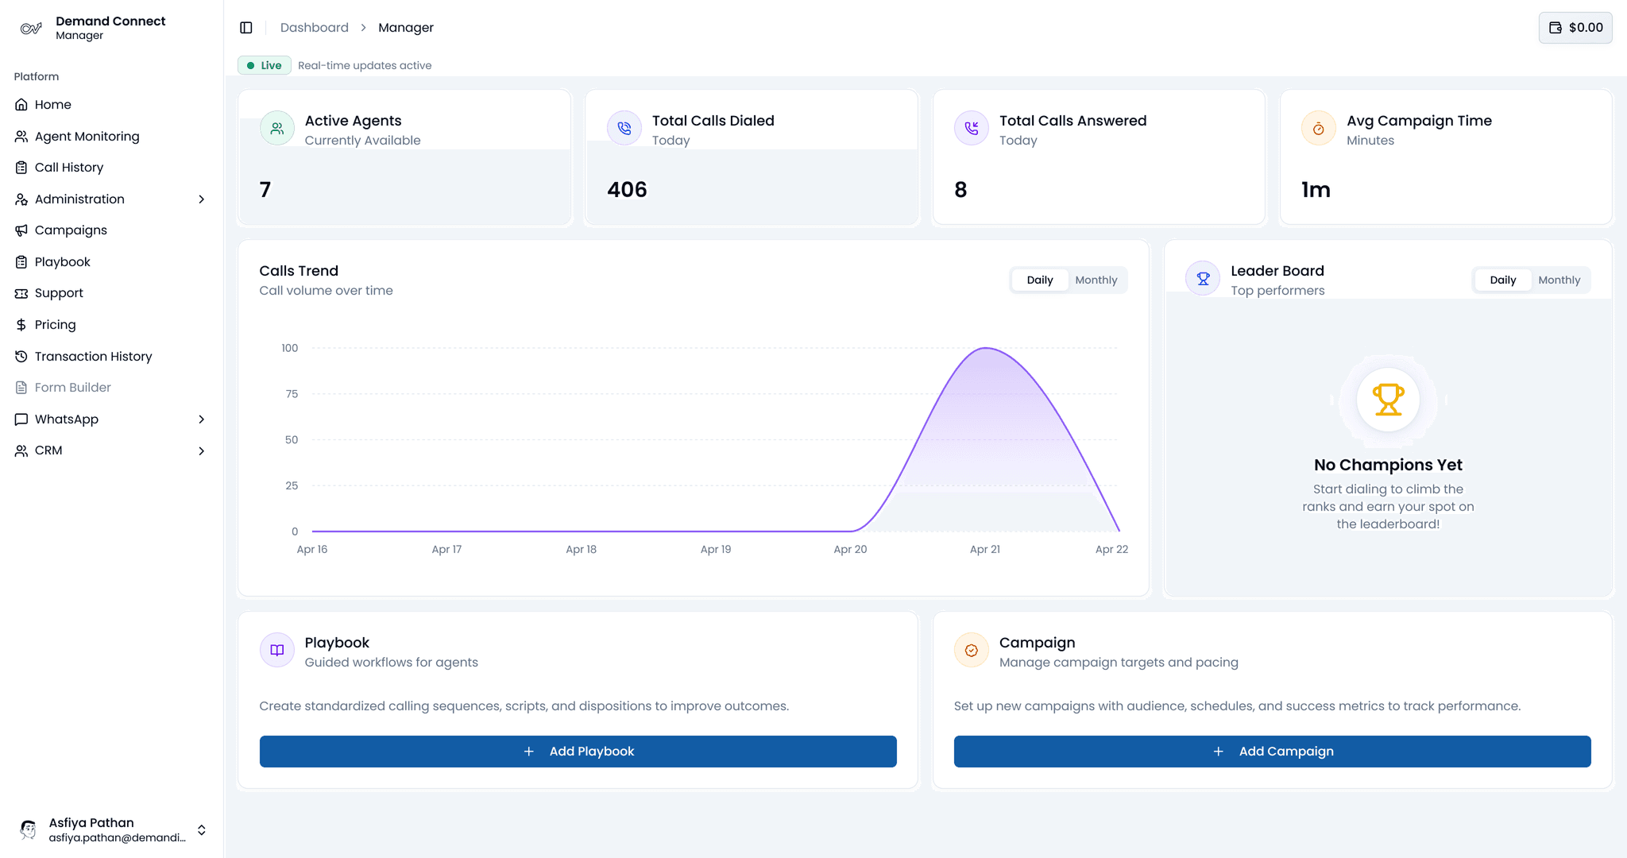The width and height of the screenshot is (1627, 858).
Task: Click the Campaign card badge icon
Action: click(x=972, y=651)
